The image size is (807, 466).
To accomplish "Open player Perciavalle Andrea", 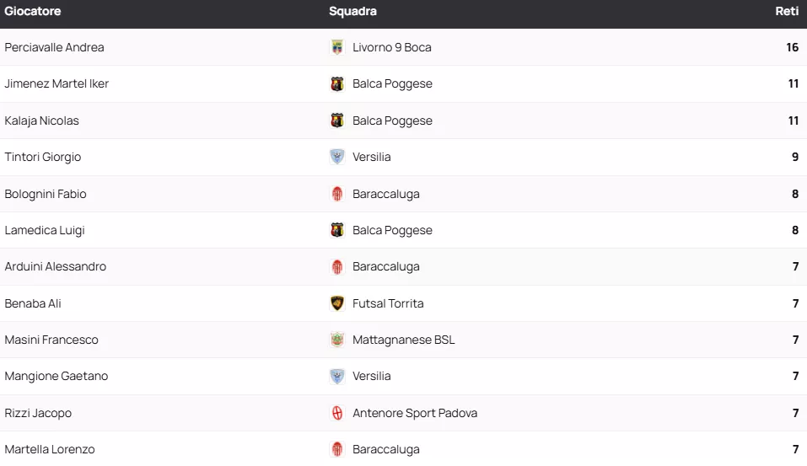I will [x=55, y=48].
